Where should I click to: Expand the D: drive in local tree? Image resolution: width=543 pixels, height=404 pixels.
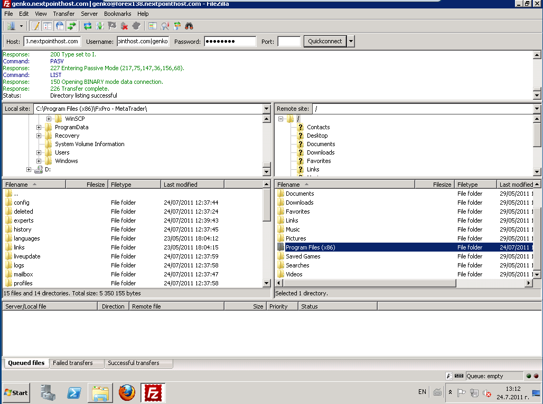click(x=29, y=169)
